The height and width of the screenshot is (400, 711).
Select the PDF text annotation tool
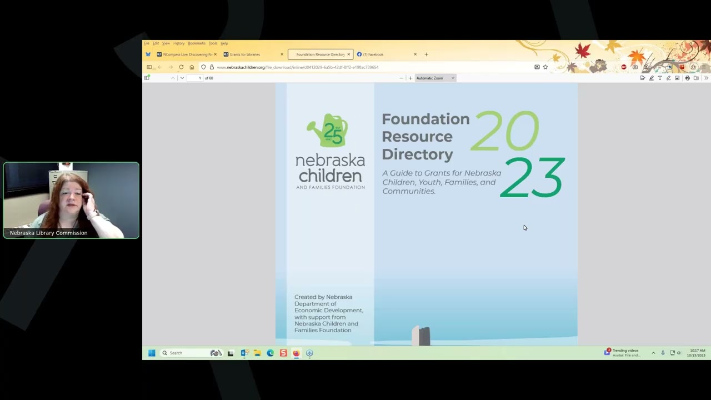(660, 78)
